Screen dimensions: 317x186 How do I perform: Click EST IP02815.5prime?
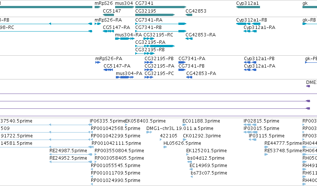pos(261,121)
